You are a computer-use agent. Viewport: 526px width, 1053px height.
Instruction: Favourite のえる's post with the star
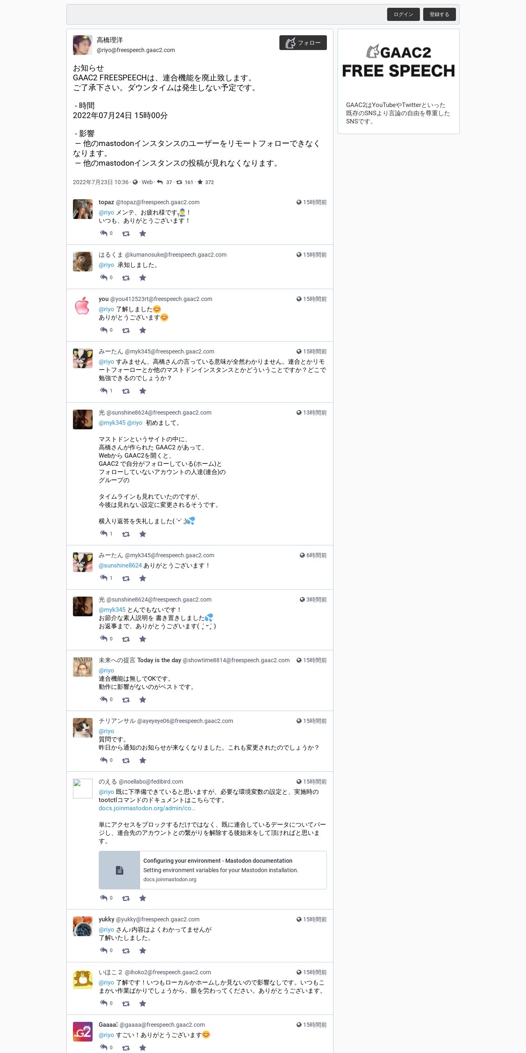tap(143, 898)
